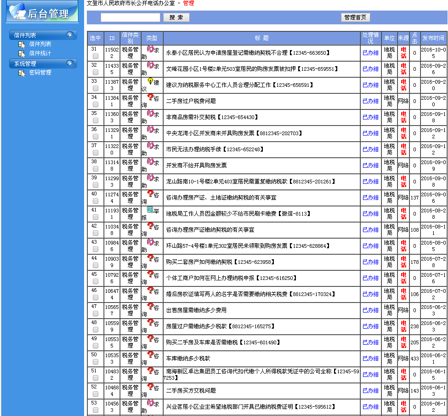Screen dimensions: 448x416
Task: Click the 求助 type icon in row 31
Action: [150, 49]
